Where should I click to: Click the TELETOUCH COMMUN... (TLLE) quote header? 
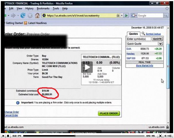101,57
